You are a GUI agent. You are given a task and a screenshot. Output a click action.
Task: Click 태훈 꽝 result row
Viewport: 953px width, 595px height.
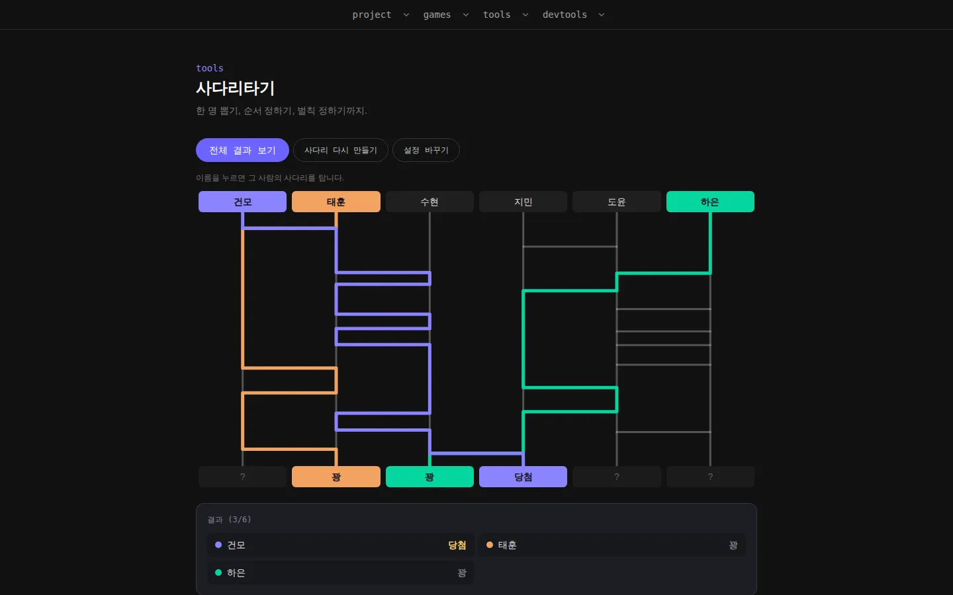pos(612,545)
